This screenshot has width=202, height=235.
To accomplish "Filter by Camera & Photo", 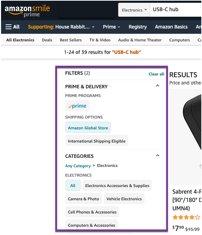I will (83, 198).
